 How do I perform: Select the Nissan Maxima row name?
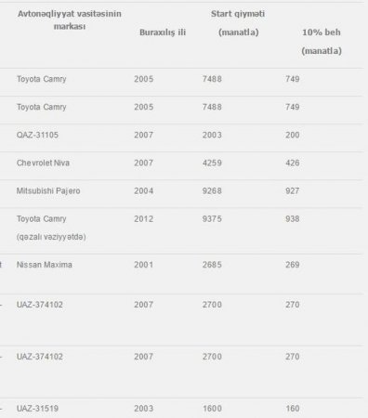point(45,265)
